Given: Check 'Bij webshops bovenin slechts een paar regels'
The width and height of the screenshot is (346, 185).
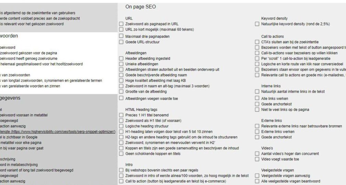Looking at the screenshot, I should 121,170.
